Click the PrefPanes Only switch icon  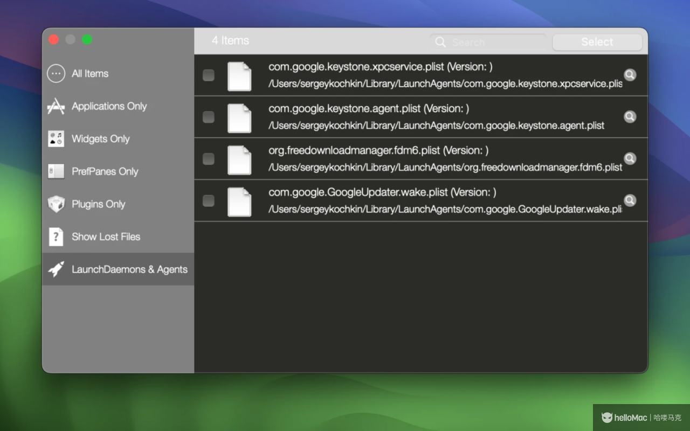click(x=56, y=171)
